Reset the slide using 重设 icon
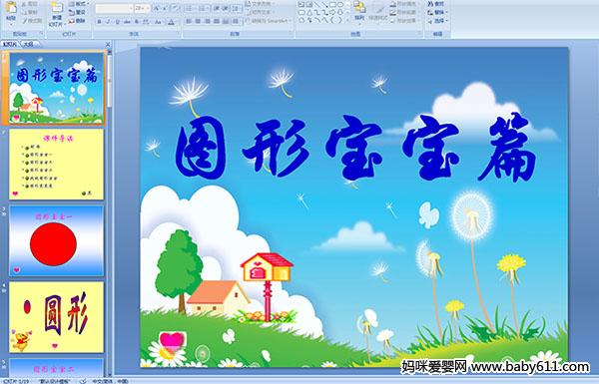 [x=72, y=13]
